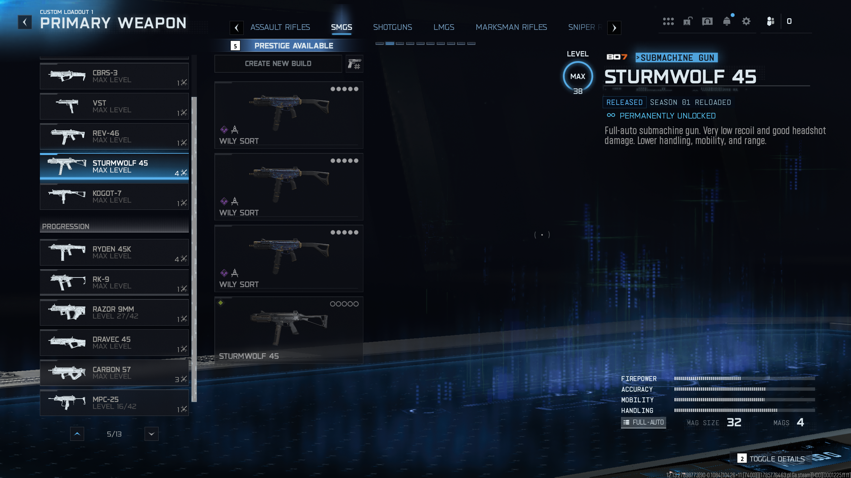Screen dimensions: 851x478
Task: Open the settings gear
Action: (746, 22)
